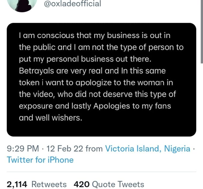Click the 2,114 retweet count number
This screenshot has height=189, width=203.
tap(17, 184)
